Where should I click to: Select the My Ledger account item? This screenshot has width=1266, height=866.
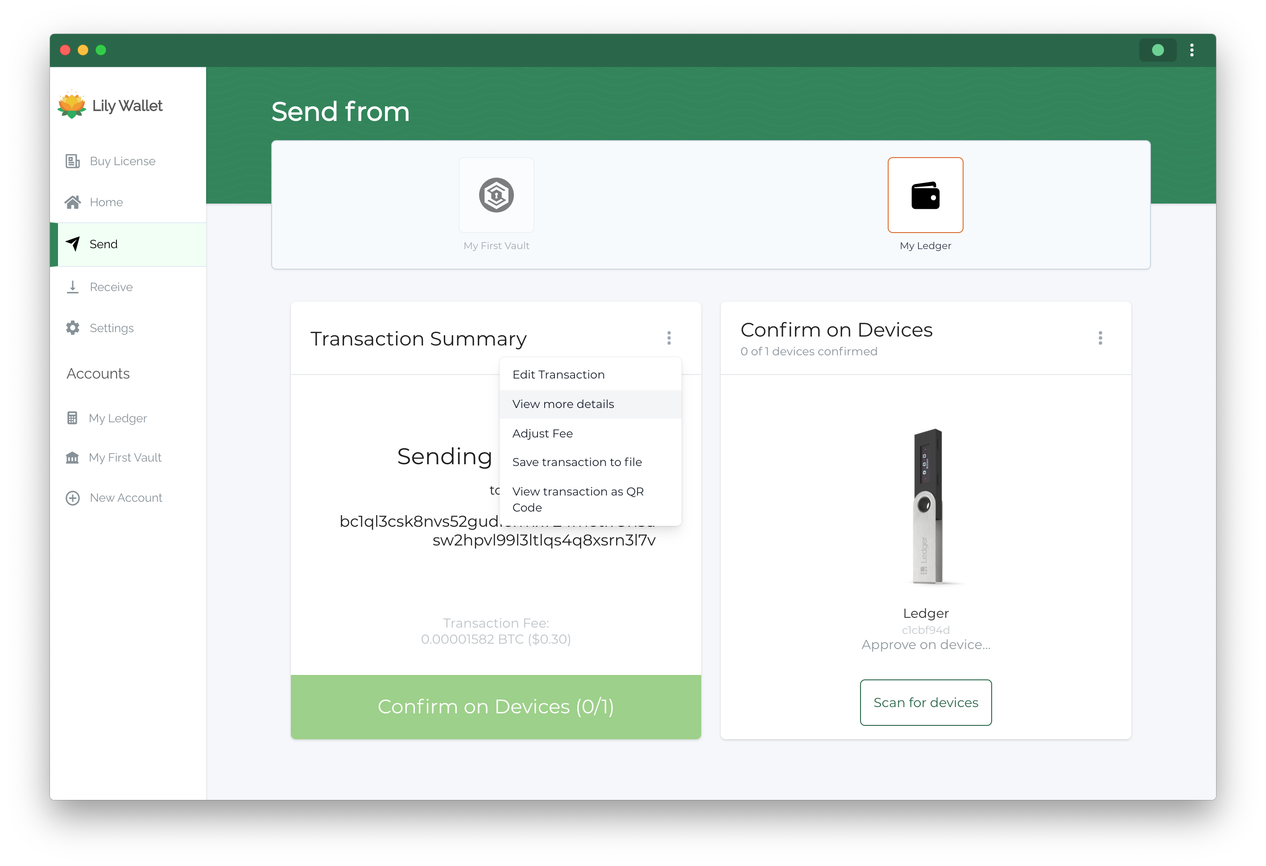coord(117,418)
